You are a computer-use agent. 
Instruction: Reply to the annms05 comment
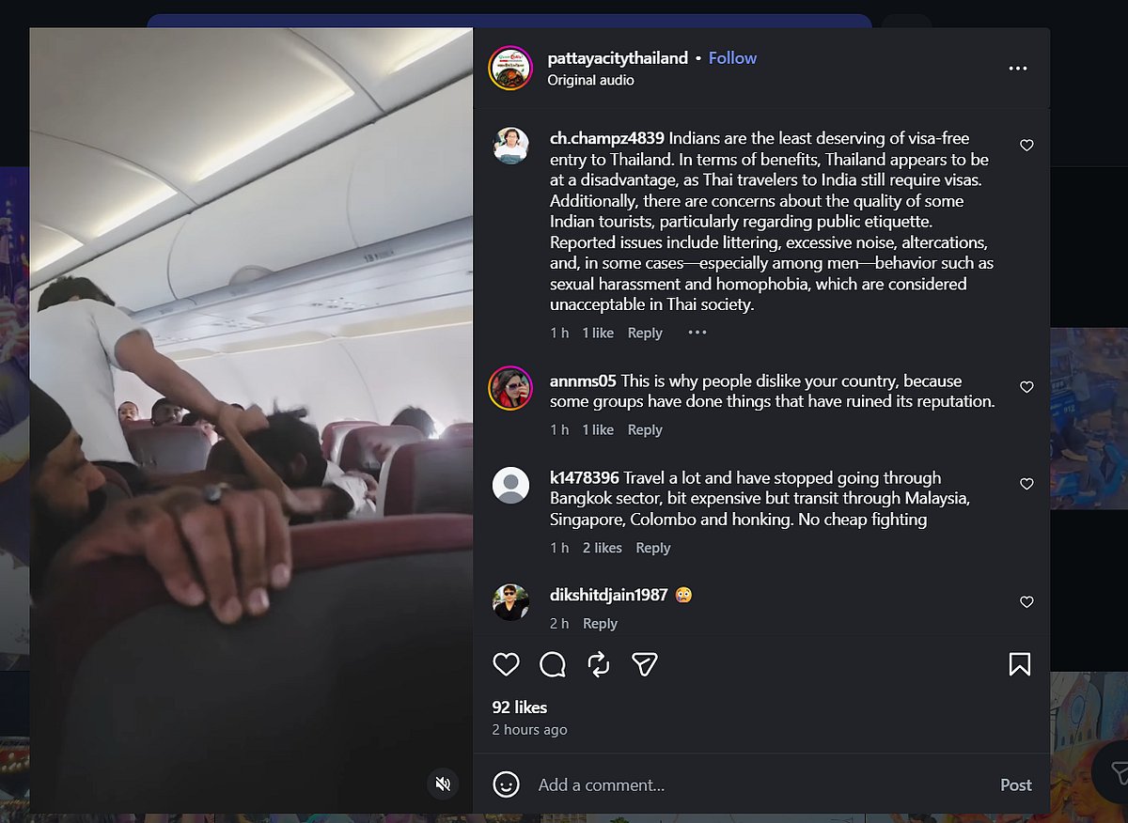tap(645, 429)
